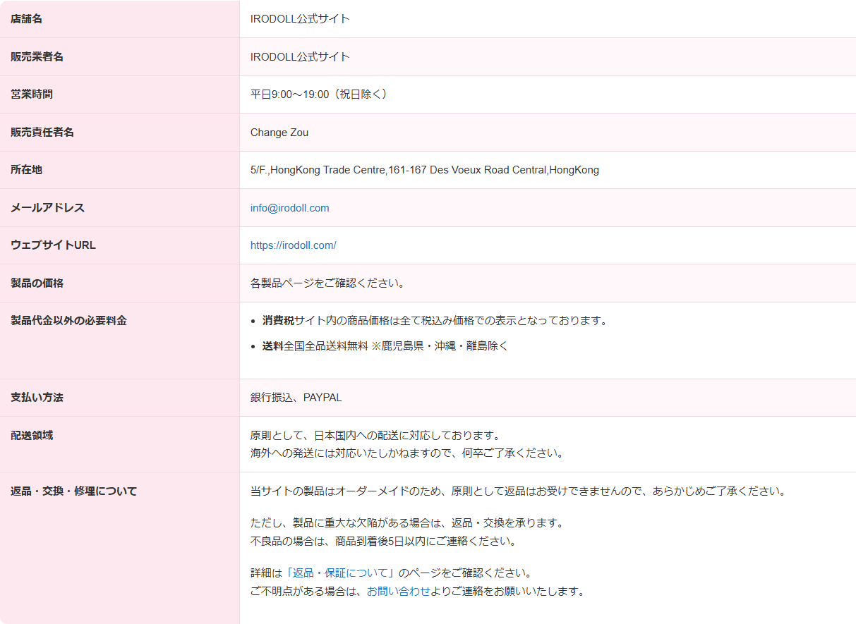Screen dimensions: 856x624
Task: Select the 各製品ページをご確認ください text
Action: 328,283
